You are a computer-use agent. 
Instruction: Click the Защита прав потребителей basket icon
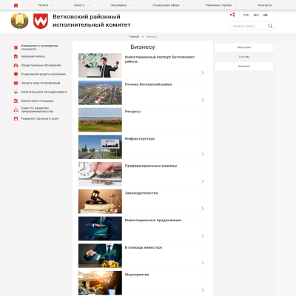(x=16, y=83)
